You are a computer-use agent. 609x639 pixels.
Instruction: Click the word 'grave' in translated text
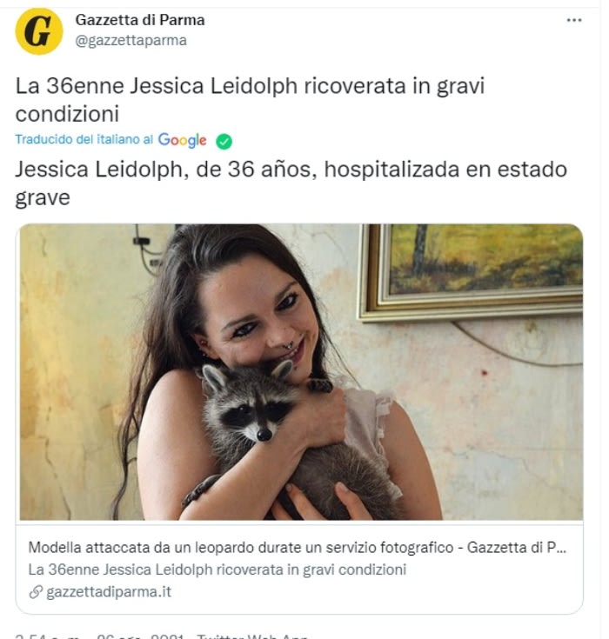tap(43, 198)
